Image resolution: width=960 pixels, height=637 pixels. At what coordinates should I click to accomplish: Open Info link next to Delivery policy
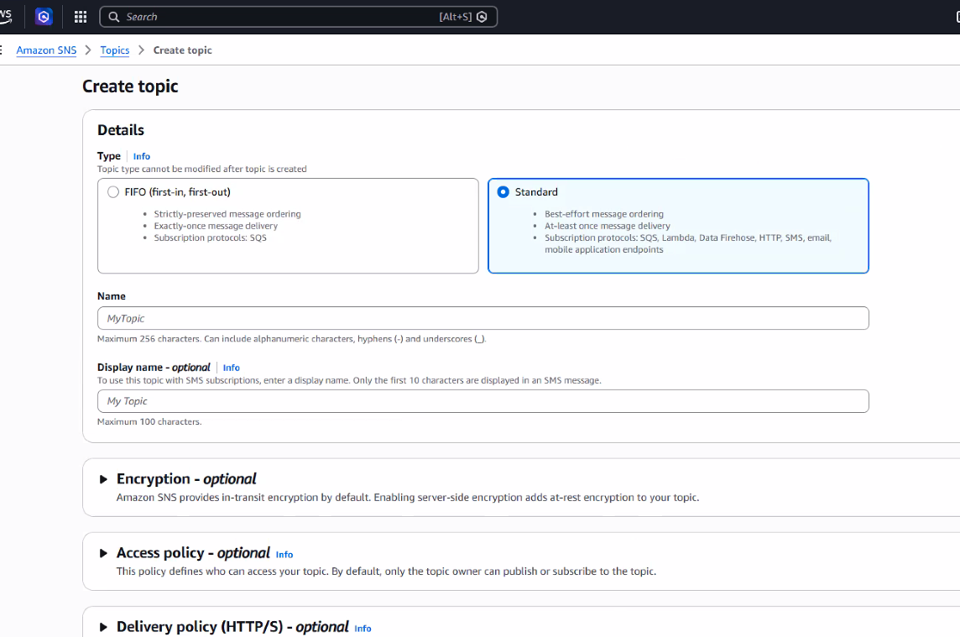pyautogui.click(x=363, y=629)
